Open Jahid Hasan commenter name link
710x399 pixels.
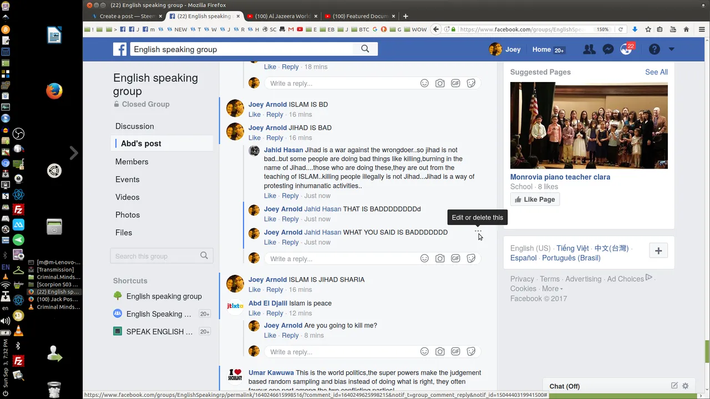pos(283,150)
